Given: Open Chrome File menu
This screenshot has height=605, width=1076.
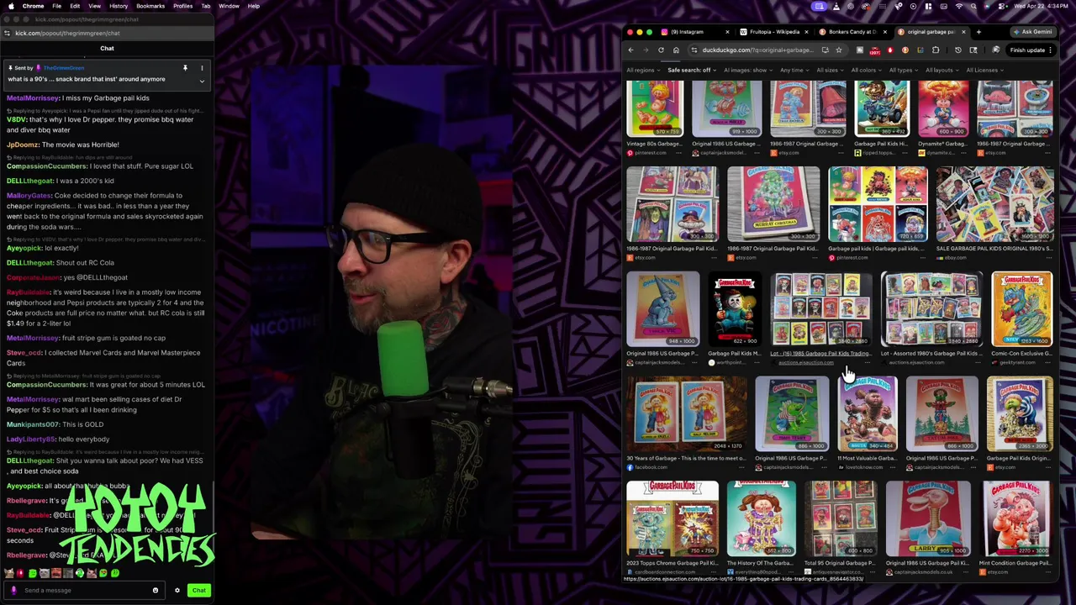Looking at the screenshot, I should pyautogui.click(x=56, y=6).
